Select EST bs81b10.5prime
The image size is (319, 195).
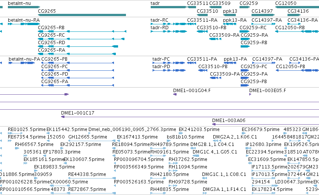click(169, 141)
